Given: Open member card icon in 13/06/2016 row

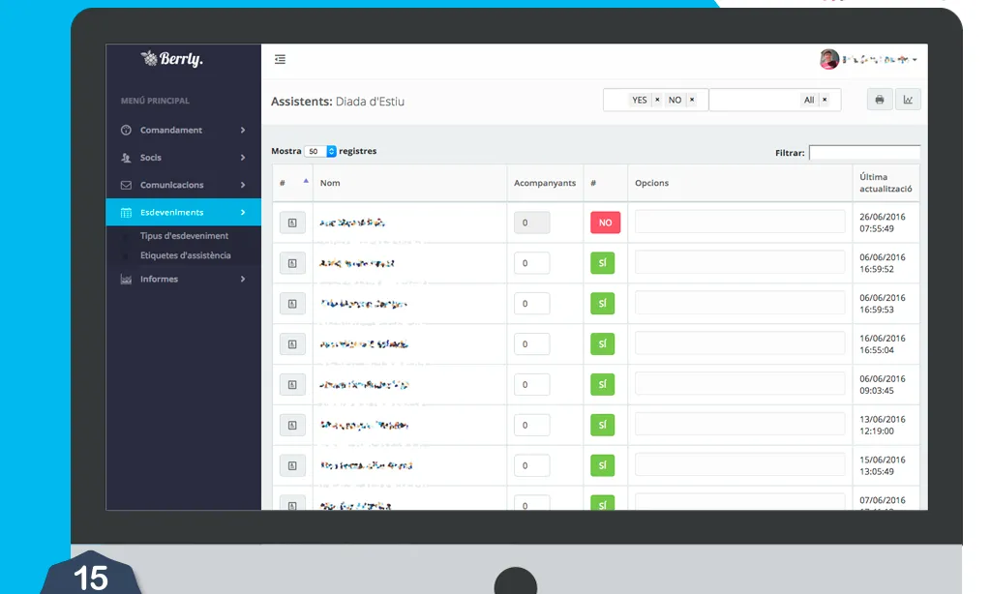Looking at the screenshot, I should pyautogui.click(x=292, y=425).
